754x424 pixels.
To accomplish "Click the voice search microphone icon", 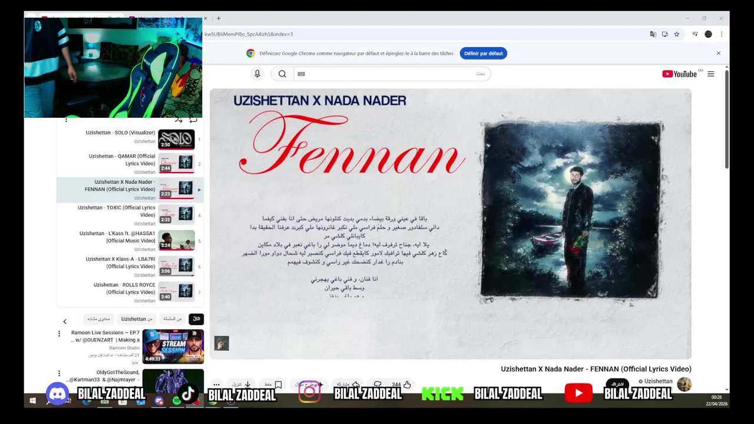I will (257, 74).
